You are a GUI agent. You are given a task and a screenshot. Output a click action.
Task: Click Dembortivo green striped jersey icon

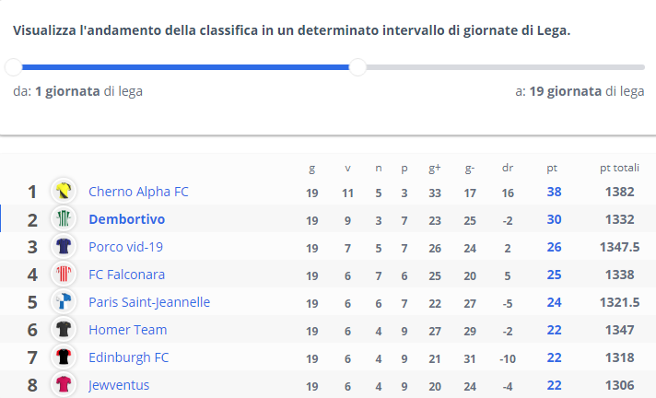(64, 219)
